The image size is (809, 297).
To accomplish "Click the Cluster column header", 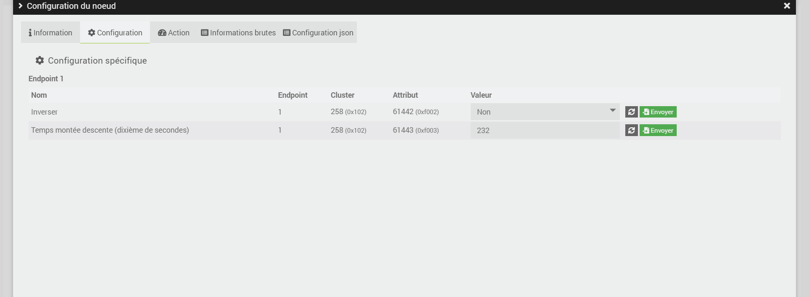I will 342,95.
